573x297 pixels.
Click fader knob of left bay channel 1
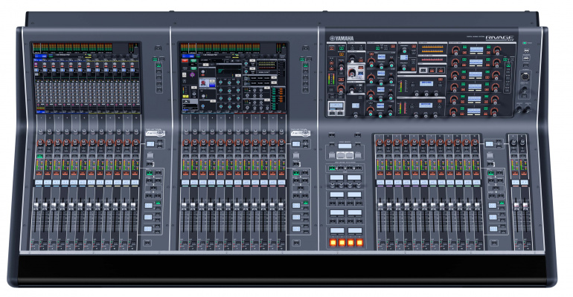36,206
